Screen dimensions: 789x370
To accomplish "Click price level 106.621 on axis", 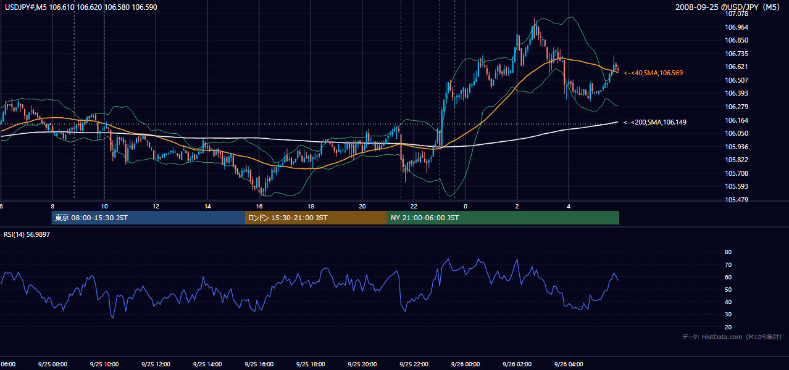I will tap(738, 67).
